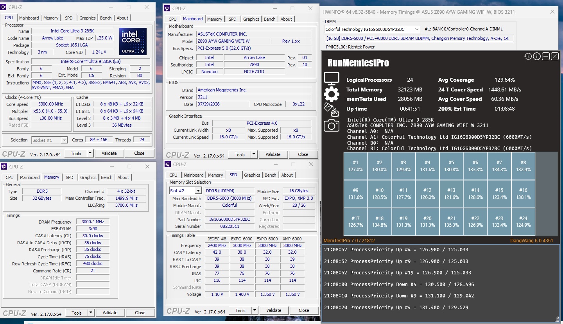This screenshot has height=324, width=563.
Task: Click CPU tab in SPD window
Action: (174, 175)
